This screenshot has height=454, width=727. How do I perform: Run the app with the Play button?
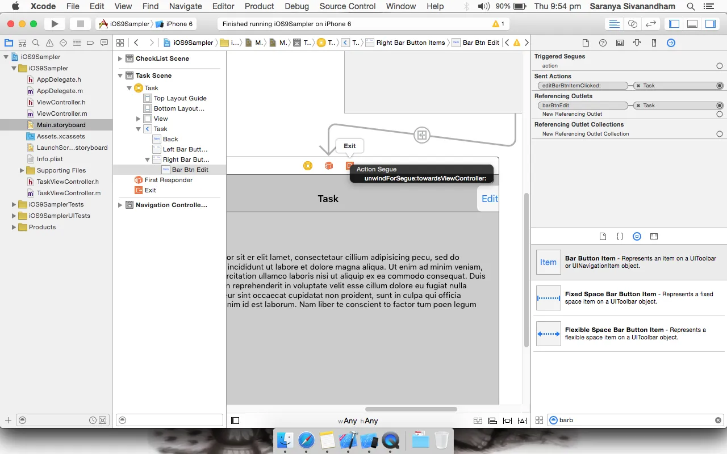55,24
